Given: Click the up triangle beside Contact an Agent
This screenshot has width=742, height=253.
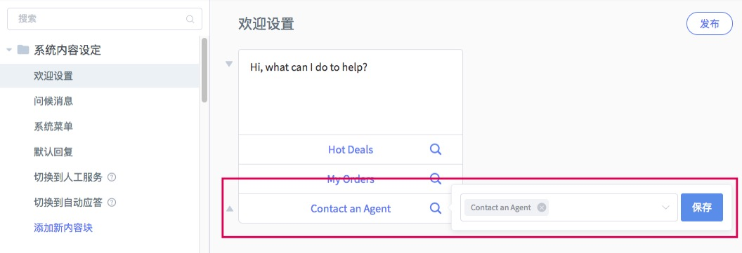Looking at the screenshot, I should [x=230, y=208].
